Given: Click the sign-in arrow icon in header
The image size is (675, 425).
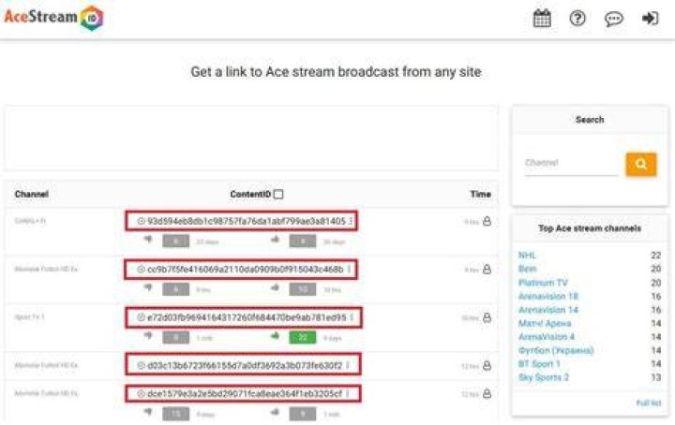Looking at the screenshot, I should point(650,18).
